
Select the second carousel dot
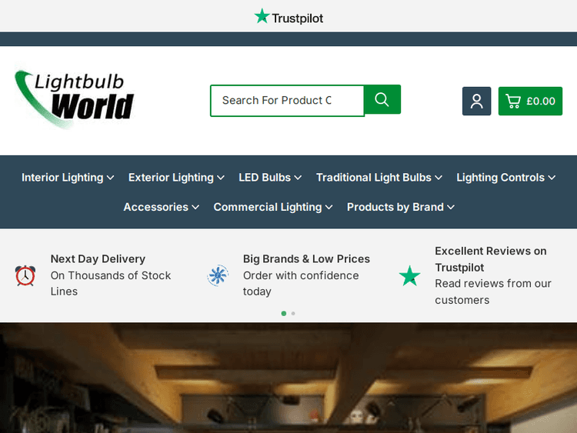pyautogui.click(x=293, y=314)
